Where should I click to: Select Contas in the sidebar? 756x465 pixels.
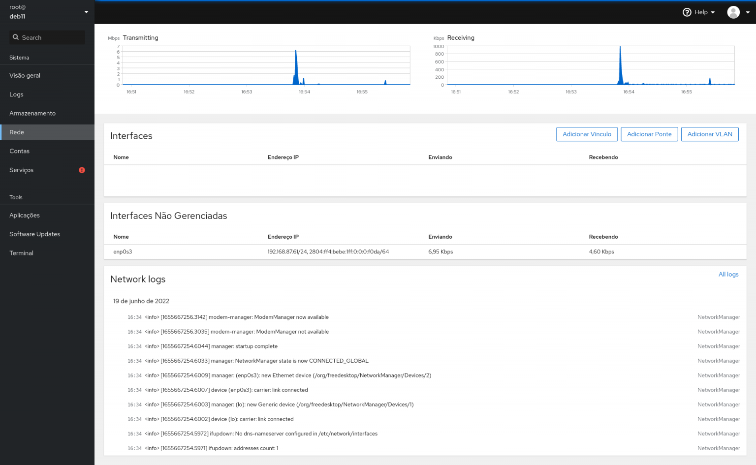(x=20, y=151)
